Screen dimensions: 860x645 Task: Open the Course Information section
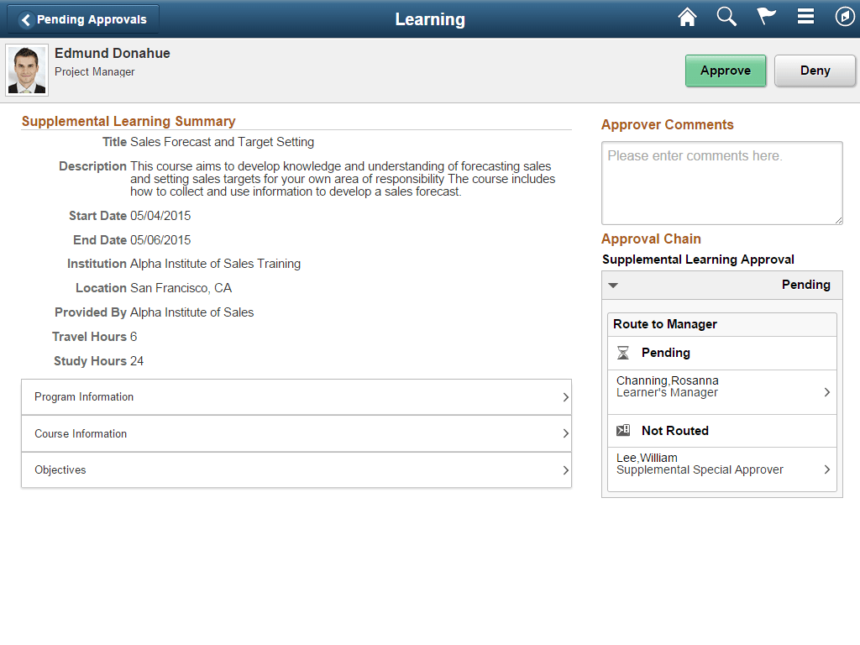pyautogui.click(x=296, y=433)
